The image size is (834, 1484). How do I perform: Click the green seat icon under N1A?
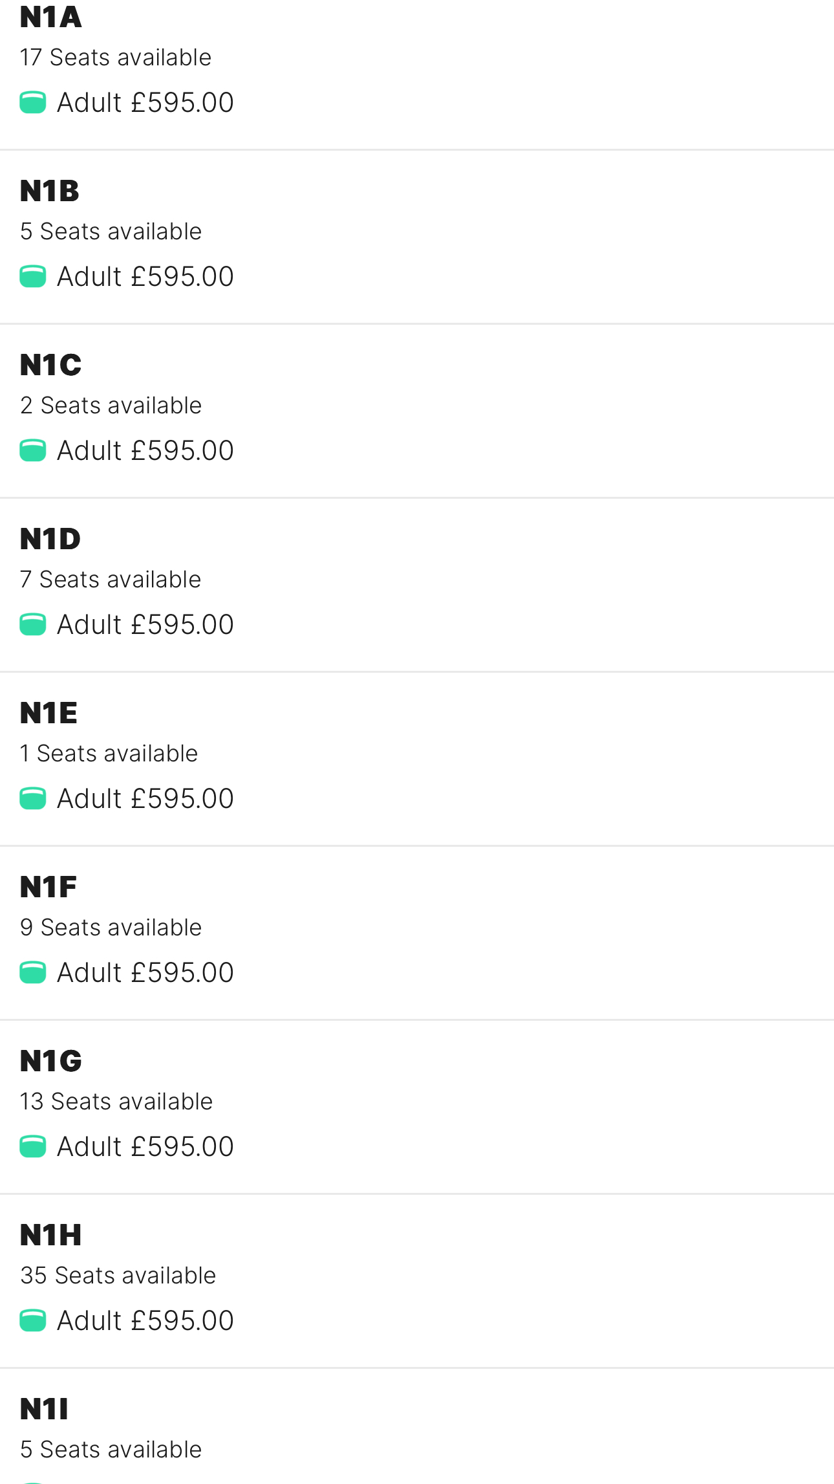click(x=33, y=102)
